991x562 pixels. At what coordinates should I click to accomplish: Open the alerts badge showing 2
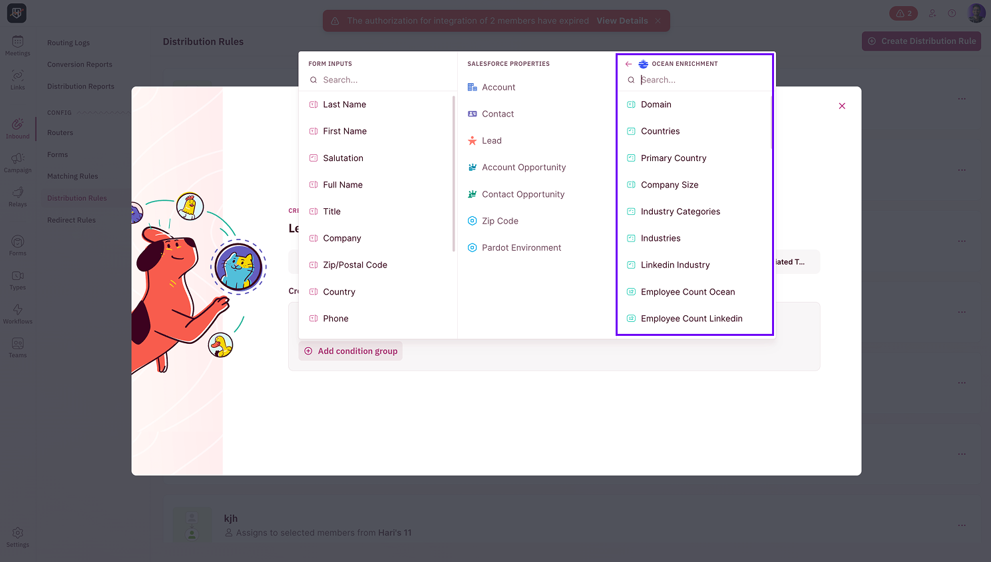tap(903, 13)
